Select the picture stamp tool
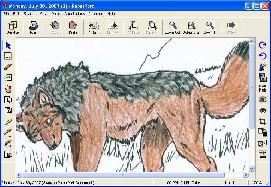This screenshot has height=187, width=271. tap(8, 154)
